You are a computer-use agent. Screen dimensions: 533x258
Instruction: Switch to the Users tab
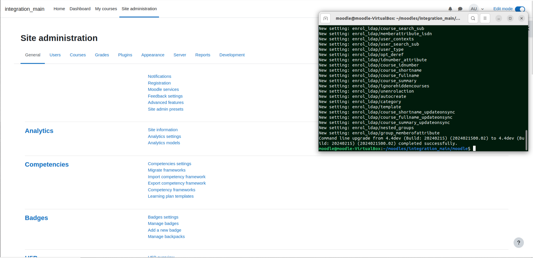coord(55,55)
